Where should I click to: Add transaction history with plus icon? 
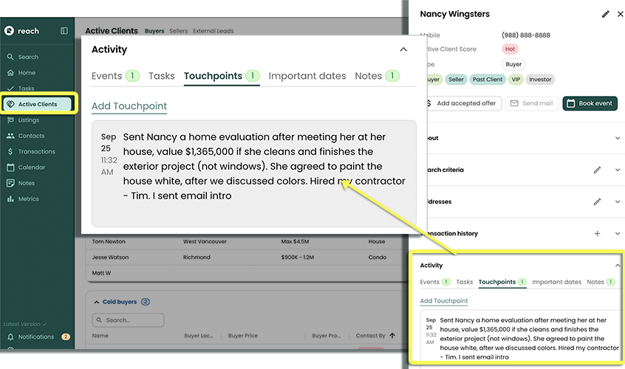point(597,233)
